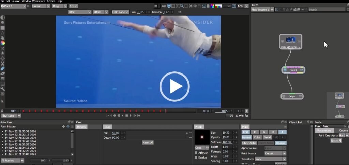Select the Parameters tab in Node panel

tap(324, 131)
